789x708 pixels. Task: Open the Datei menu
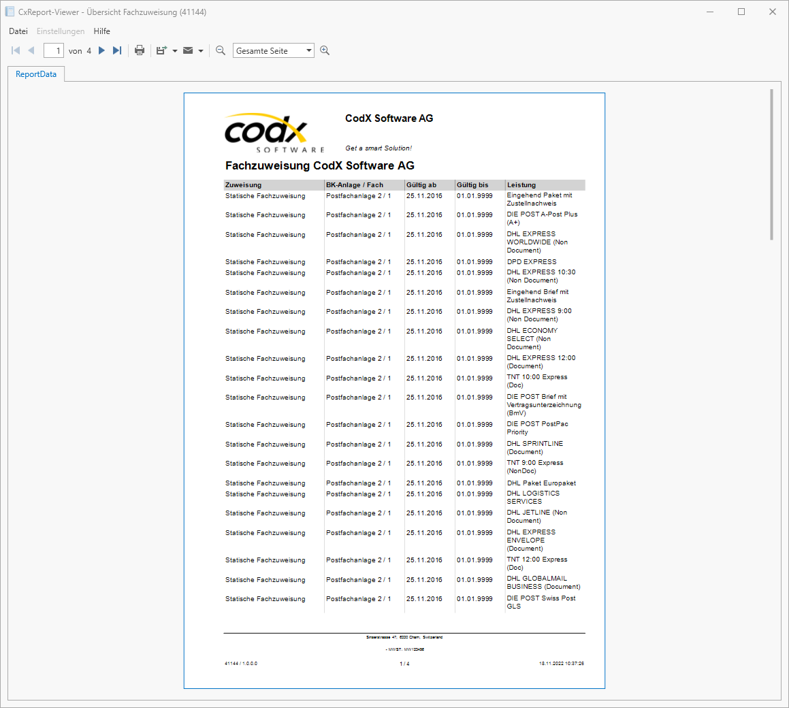[18, 31]
